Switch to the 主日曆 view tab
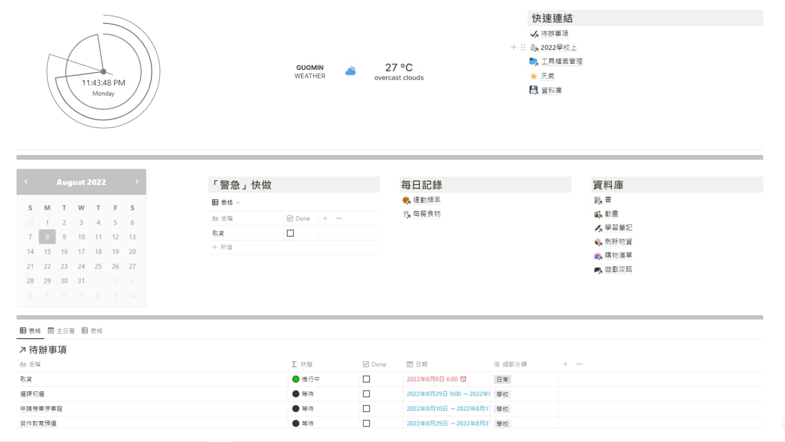Screen dimensions: 785x442 tap(61, 330)
